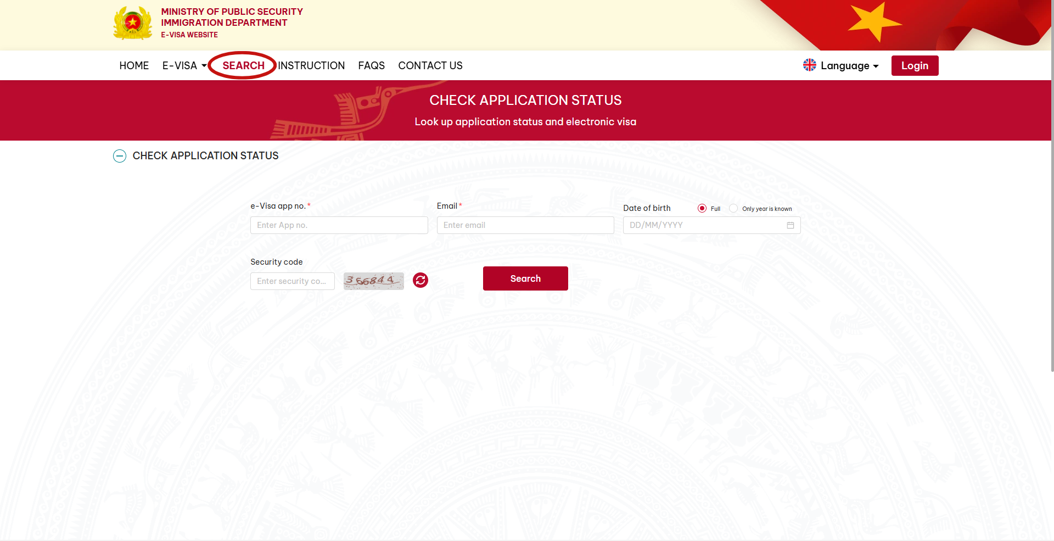Screen dimensions: 1054x541
Task: Select Only year is known option
Action: pyautogui.click(x=733, y=208)
